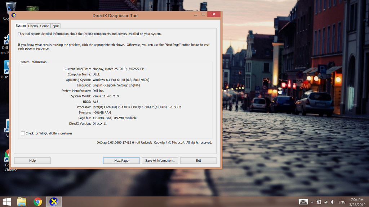
Task: Click the 4096MB RAM memory value
Action: (x=102, y=112)
